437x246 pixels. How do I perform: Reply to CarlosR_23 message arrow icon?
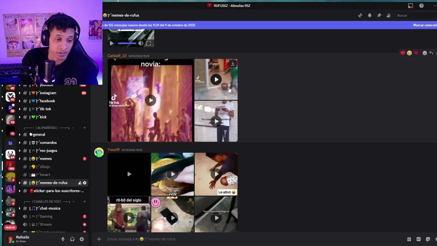(x=431, y=53)
